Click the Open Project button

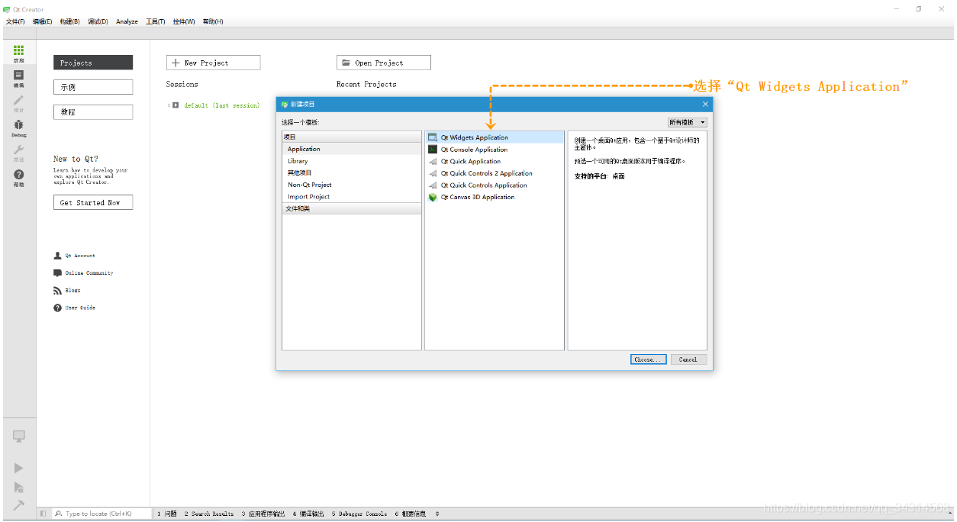click(383, 63)
